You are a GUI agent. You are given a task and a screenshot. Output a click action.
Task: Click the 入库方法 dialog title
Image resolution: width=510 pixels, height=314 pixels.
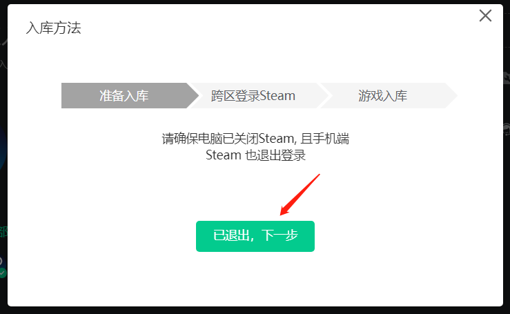[53, 28]
